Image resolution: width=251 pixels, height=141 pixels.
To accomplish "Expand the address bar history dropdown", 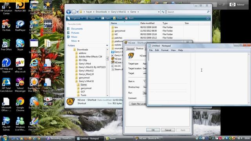I will point(159,12).
